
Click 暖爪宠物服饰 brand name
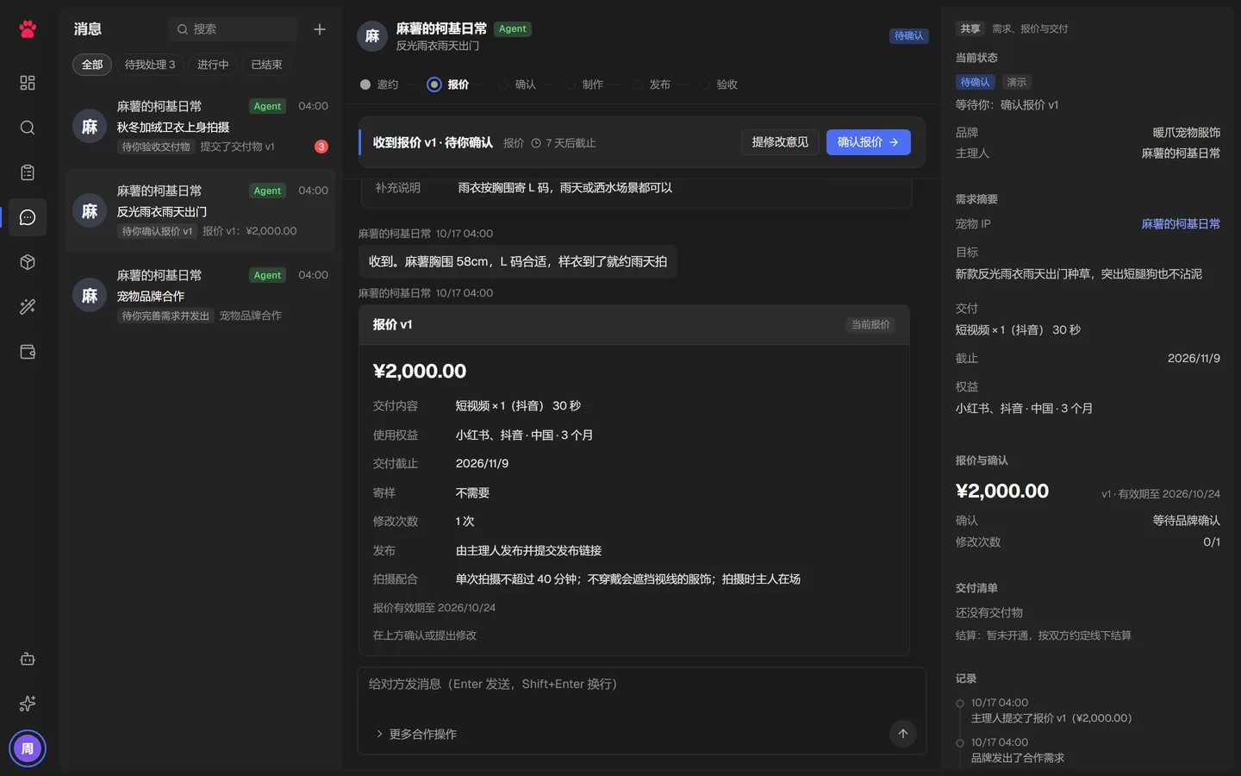pyautogui.click(x=1187, y=133)
